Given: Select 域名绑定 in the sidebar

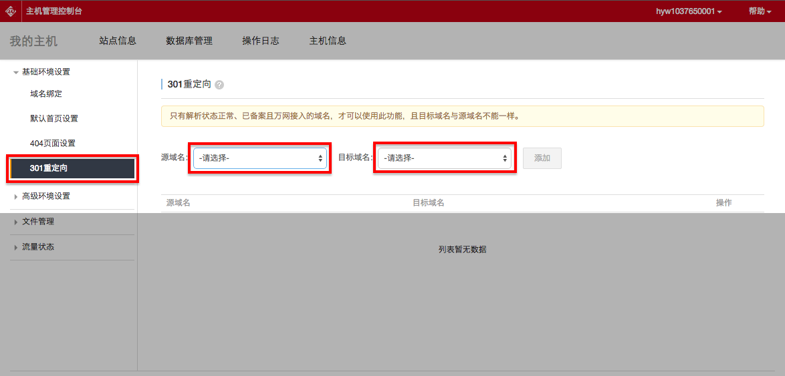Looking at the screenshot, I should 46,93.
